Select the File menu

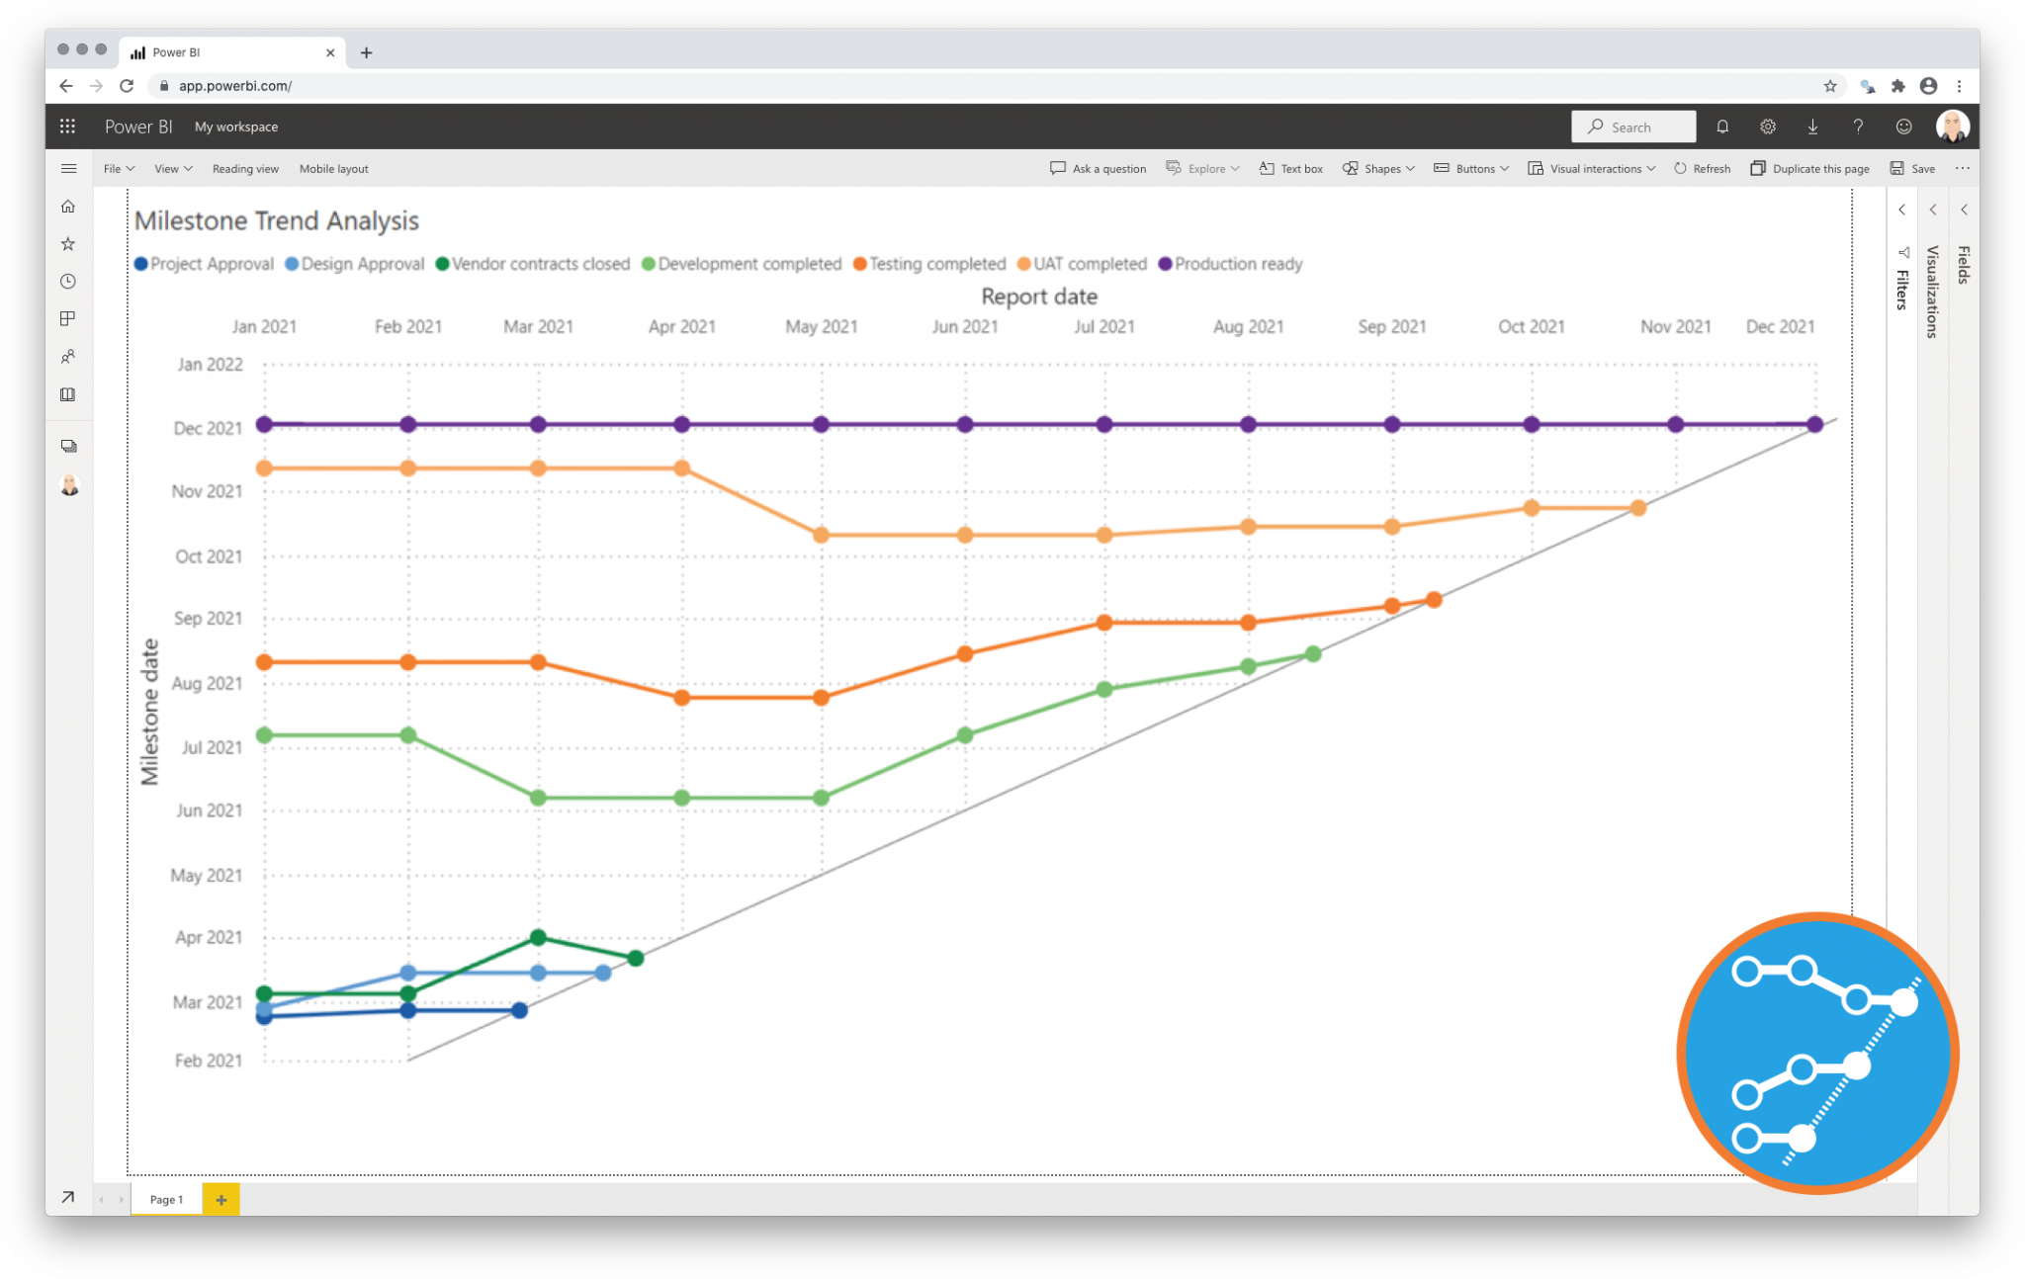[117, 166]
